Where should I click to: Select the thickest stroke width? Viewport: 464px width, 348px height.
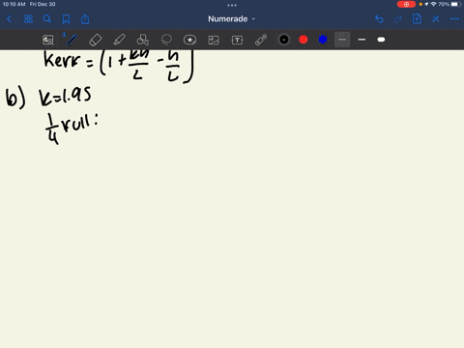tap(381, 40)
